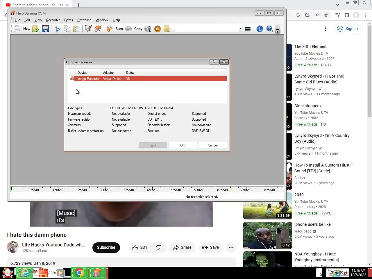The height and width of the screenshot is (279, 372).
Task: Click OK in the Choose Recorder dialog
Action: coord(183,145)
